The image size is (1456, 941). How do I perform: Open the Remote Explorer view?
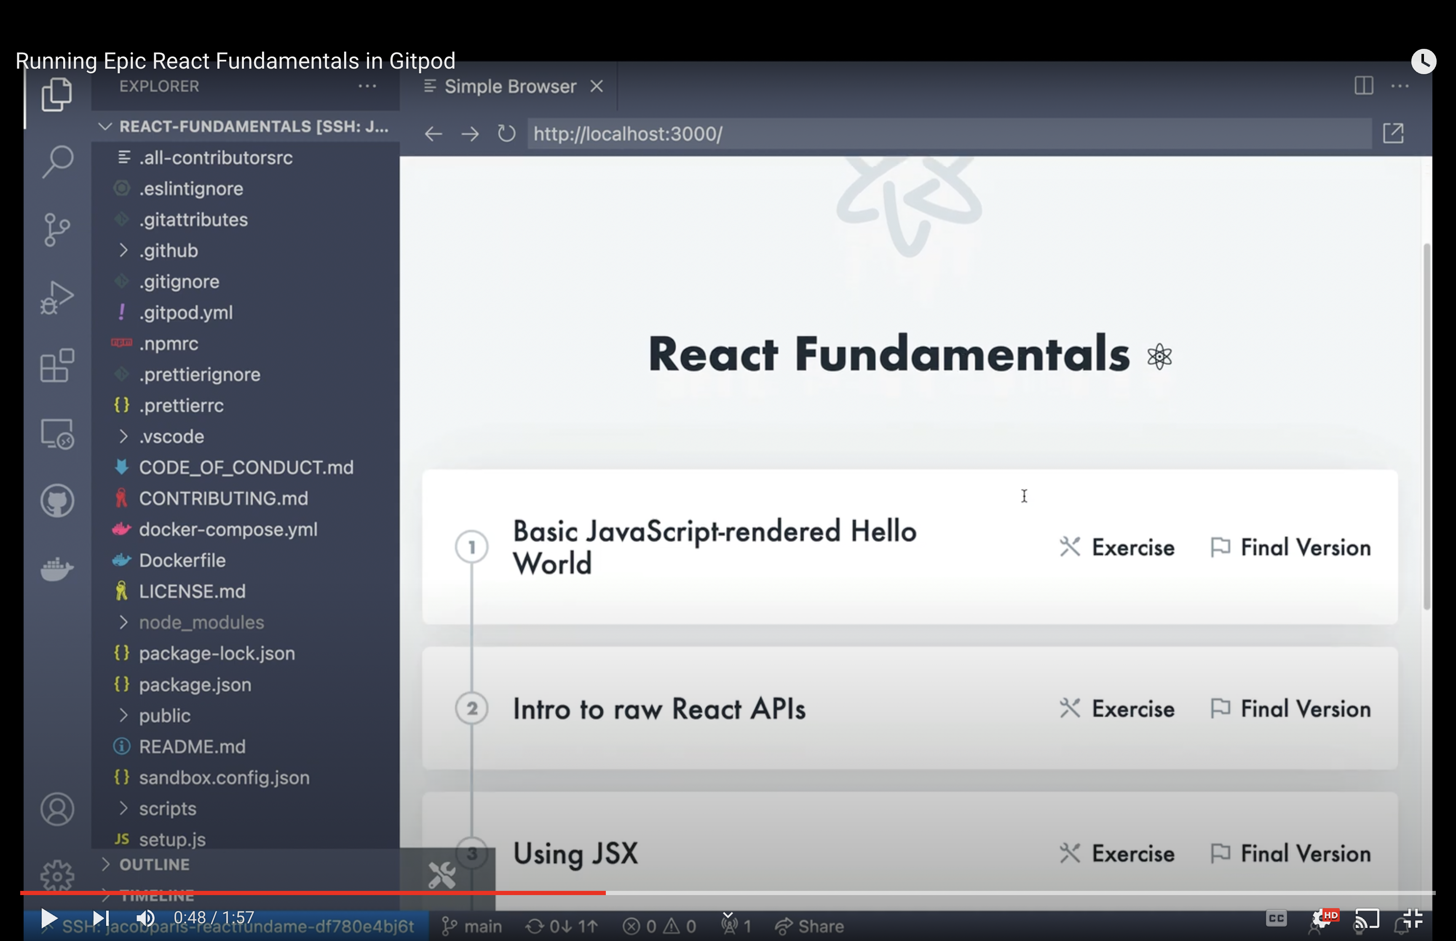pos(57,433)
